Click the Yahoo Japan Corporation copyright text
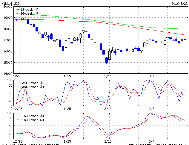The width and height of the screenshot is (189, 145). [x=30, y=144]
